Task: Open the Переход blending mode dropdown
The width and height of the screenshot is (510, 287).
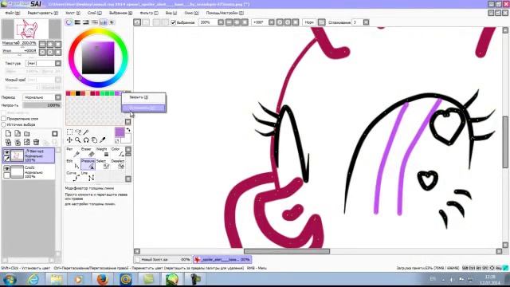Action: point(58,97)
